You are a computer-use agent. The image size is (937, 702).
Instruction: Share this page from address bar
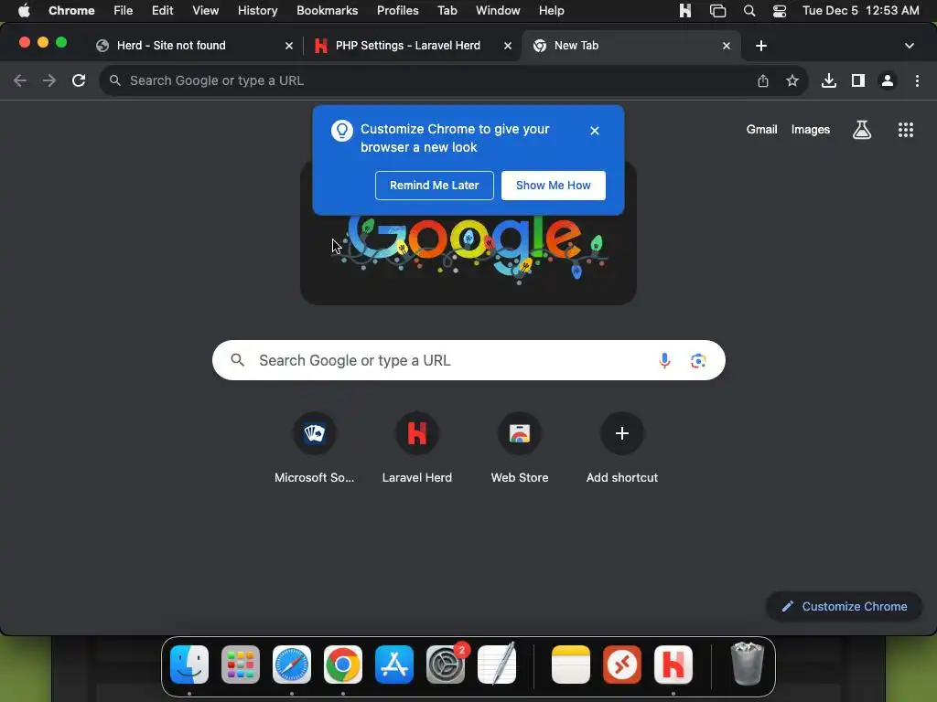tap(763, 80)
